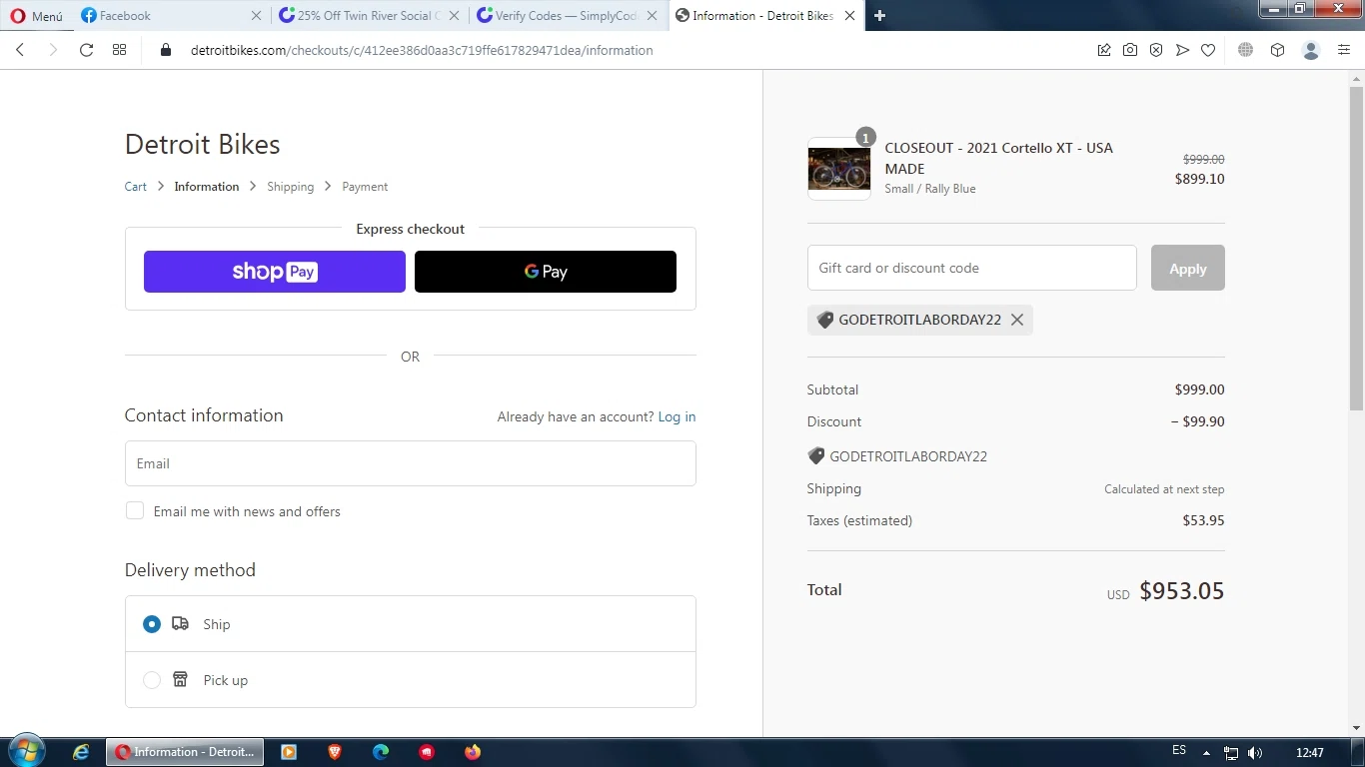
Task: Click the 12:47 taskbar clock
Action: (x=1309, y=752)
